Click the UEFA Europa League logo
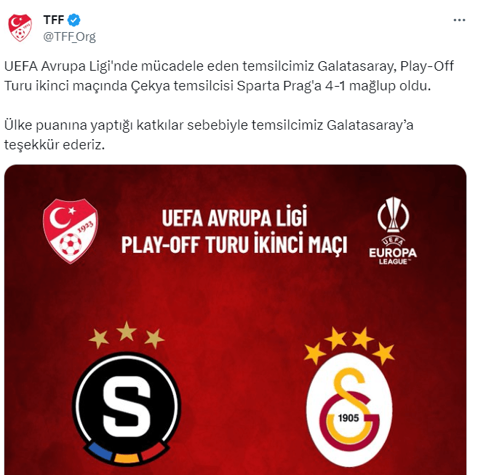The image size is (478, 475). click(393, 230)
